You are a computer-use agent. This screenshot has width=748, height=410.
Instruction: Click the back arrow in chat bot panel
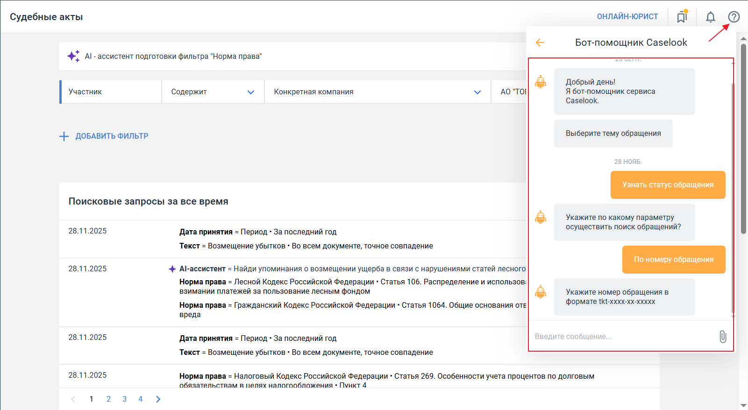pos(540,42)
